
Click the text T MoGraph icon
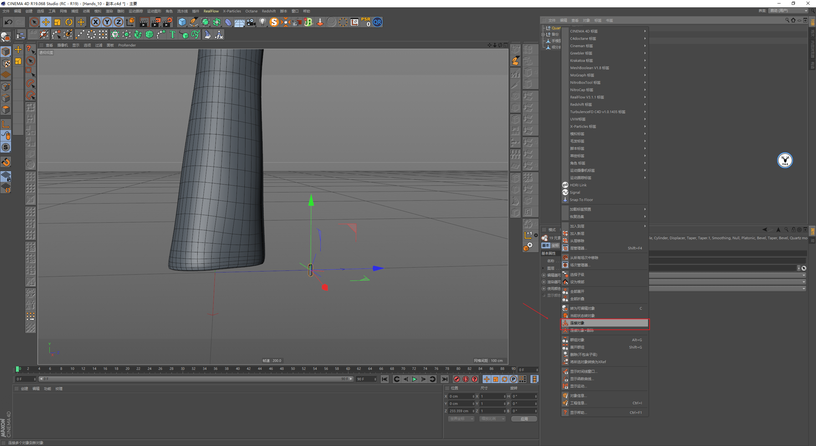(x=172, y=34)
